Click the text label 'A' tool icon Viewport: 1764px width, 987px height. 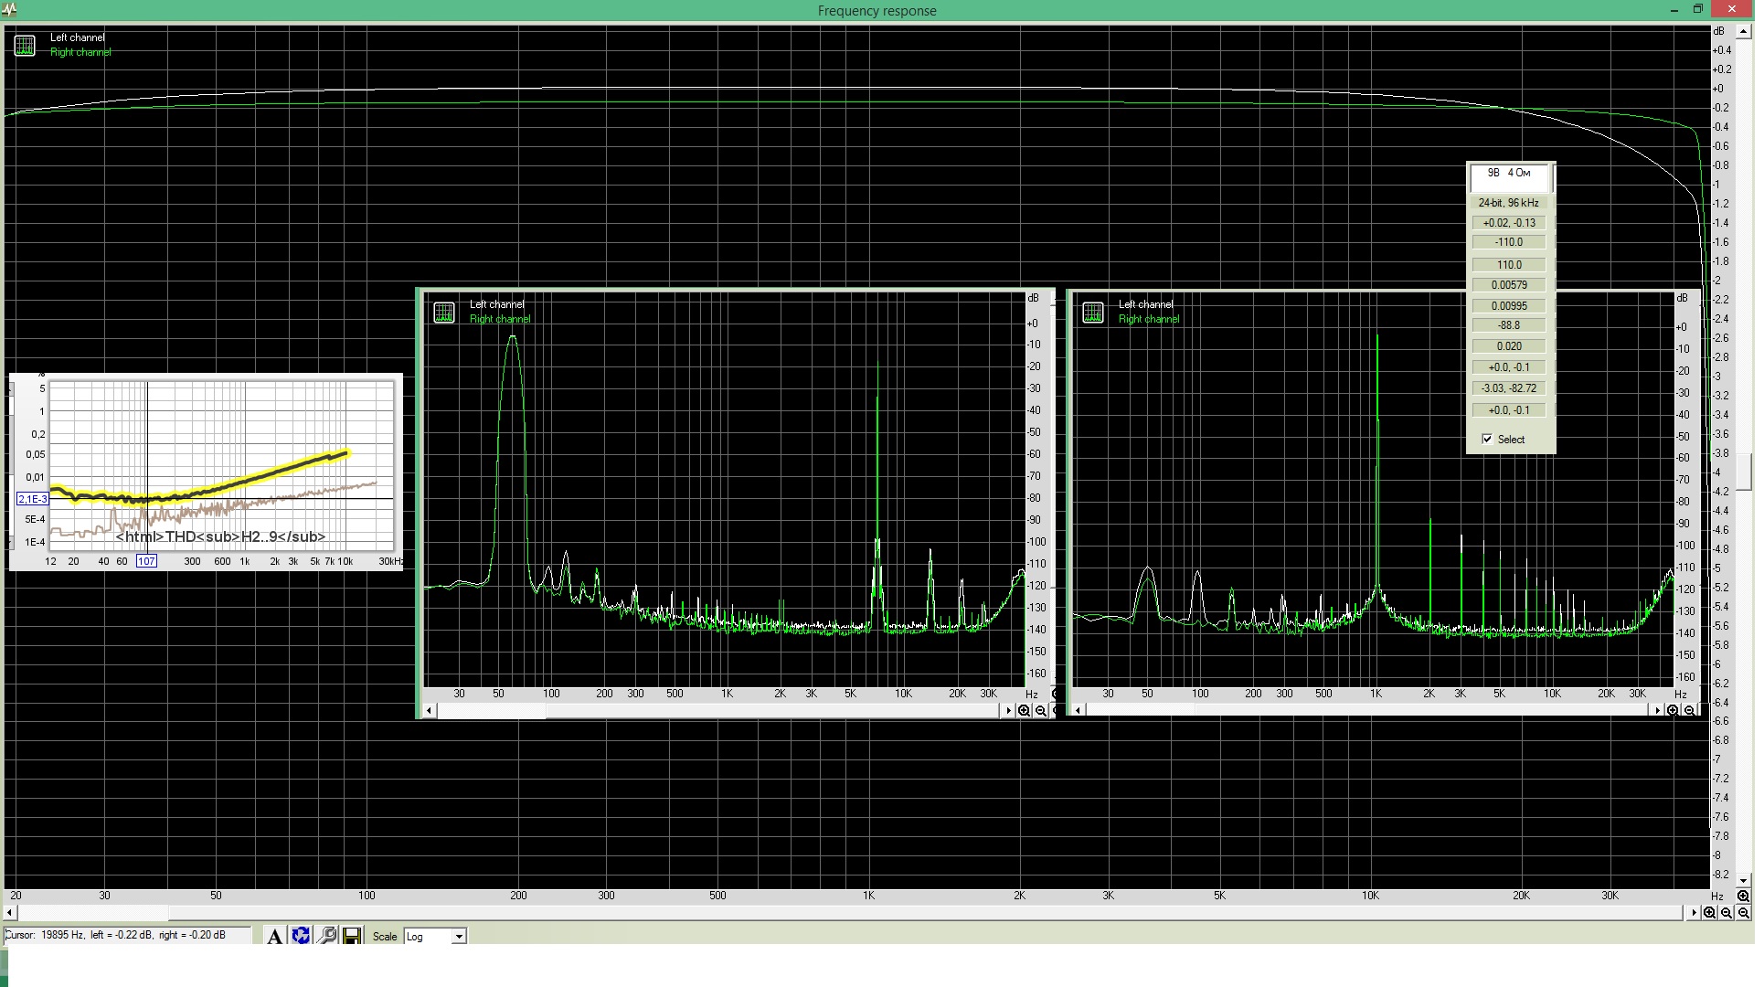pyautogui.click(x=274, y=936)
